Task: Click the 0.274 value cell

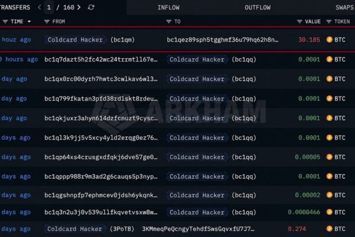Action: pos(296,229)
